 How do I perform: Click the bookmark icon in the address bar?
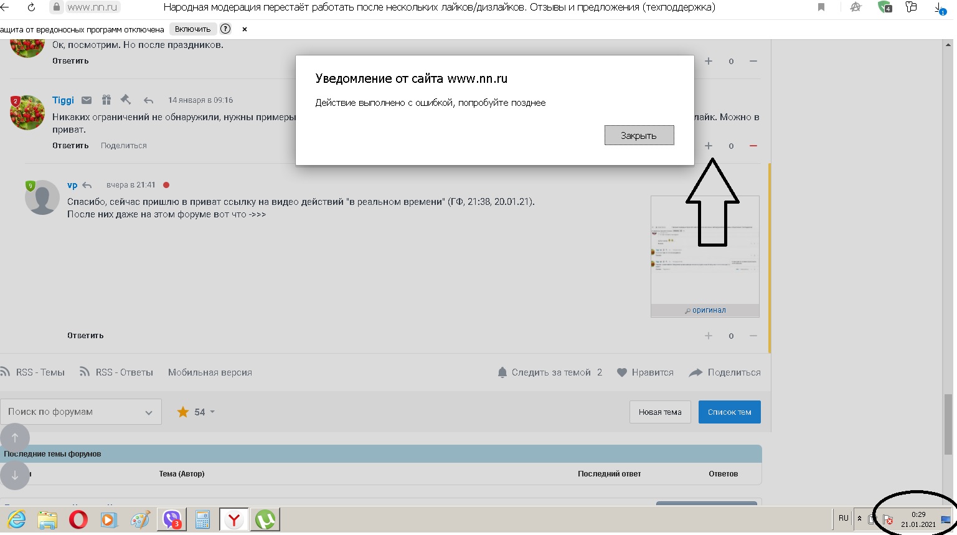[x=821, y=7]
